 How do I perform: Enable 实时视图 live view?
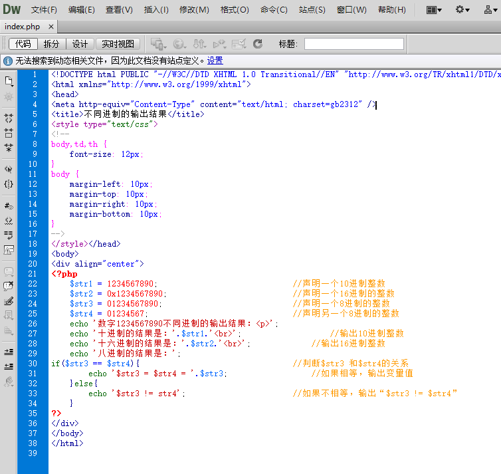[118, 44]
